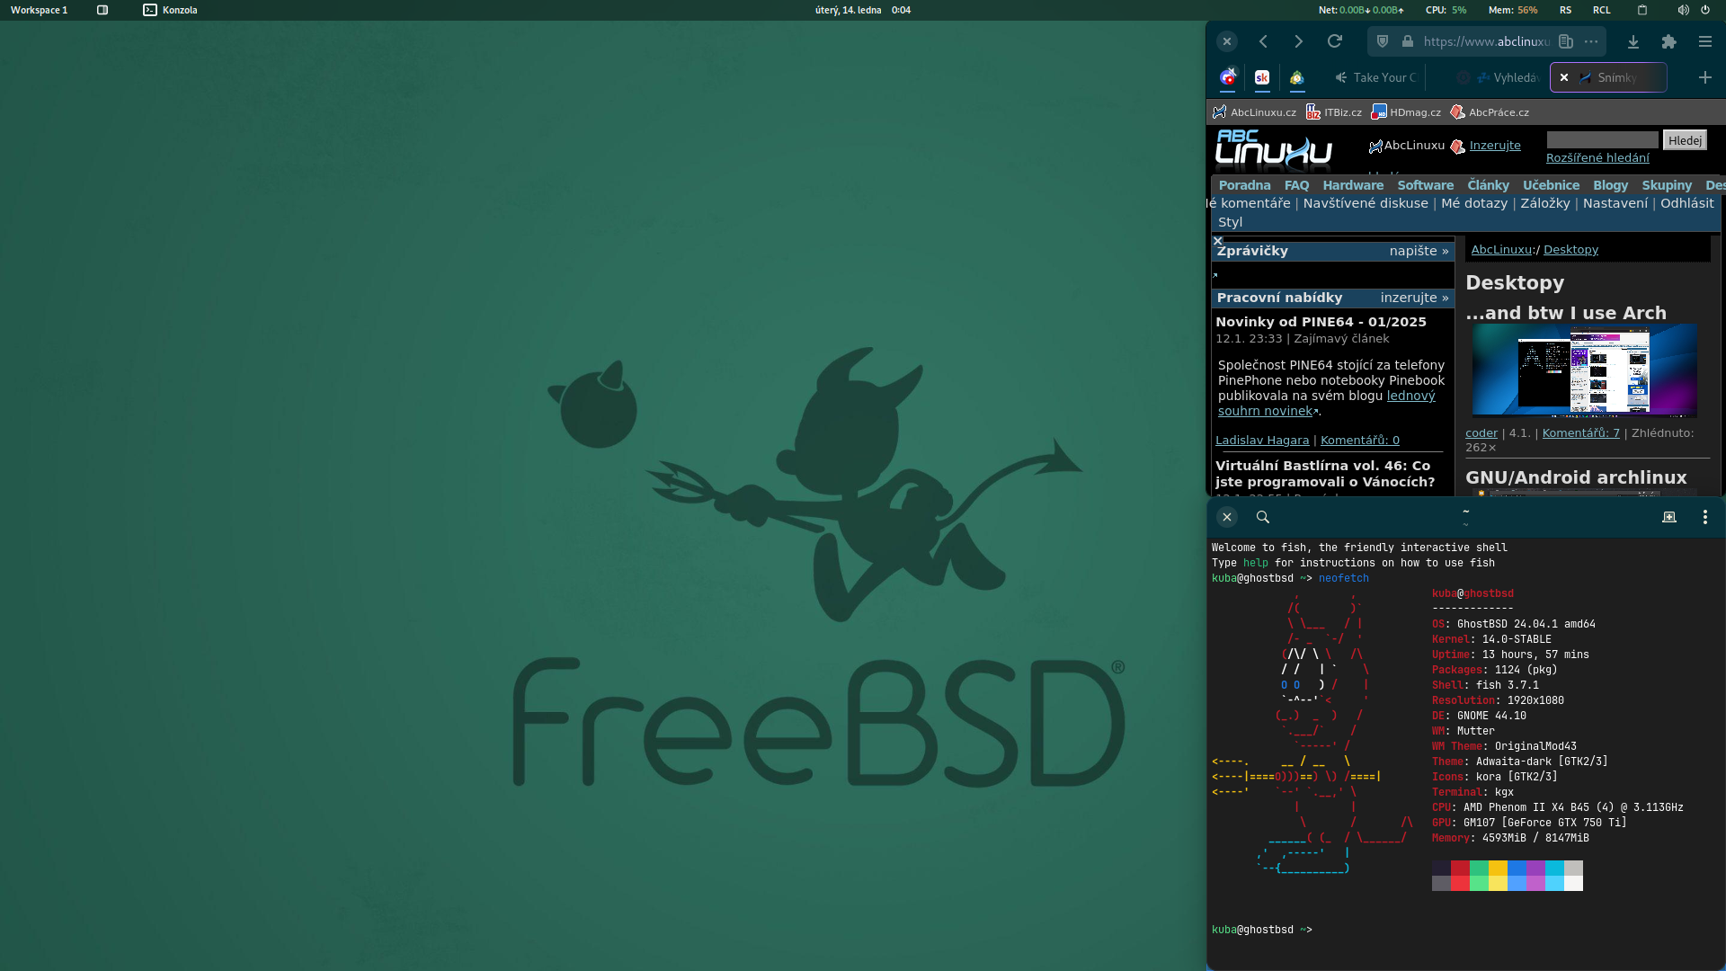1726x971 pixels.
Task: Open the browser downloads panel
Action: pos(1633,41)
